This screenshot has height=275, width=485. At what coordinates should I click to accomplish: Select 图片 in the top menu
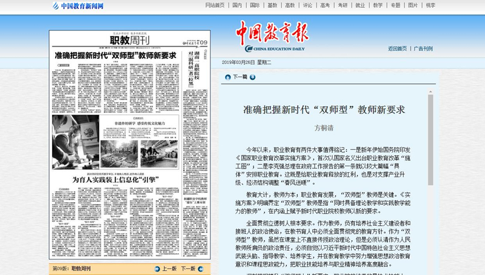click(413, 5)
